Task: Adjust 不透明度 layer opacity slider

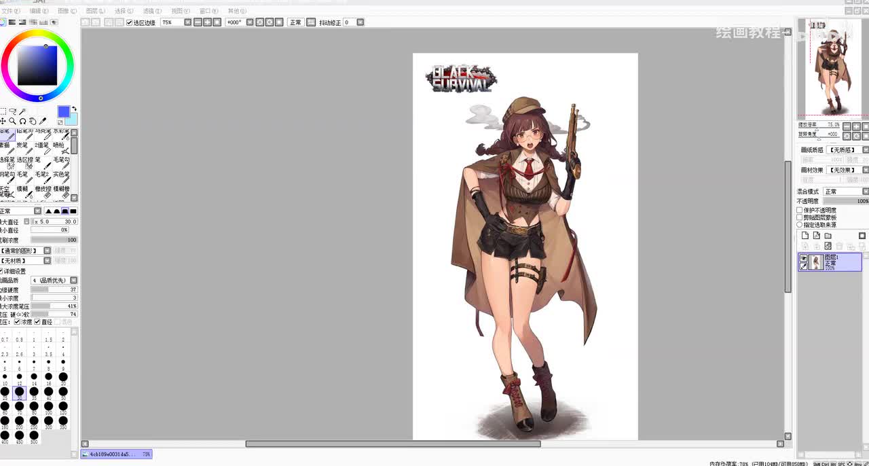Action: pyautogui.click(x=846, y=201)
